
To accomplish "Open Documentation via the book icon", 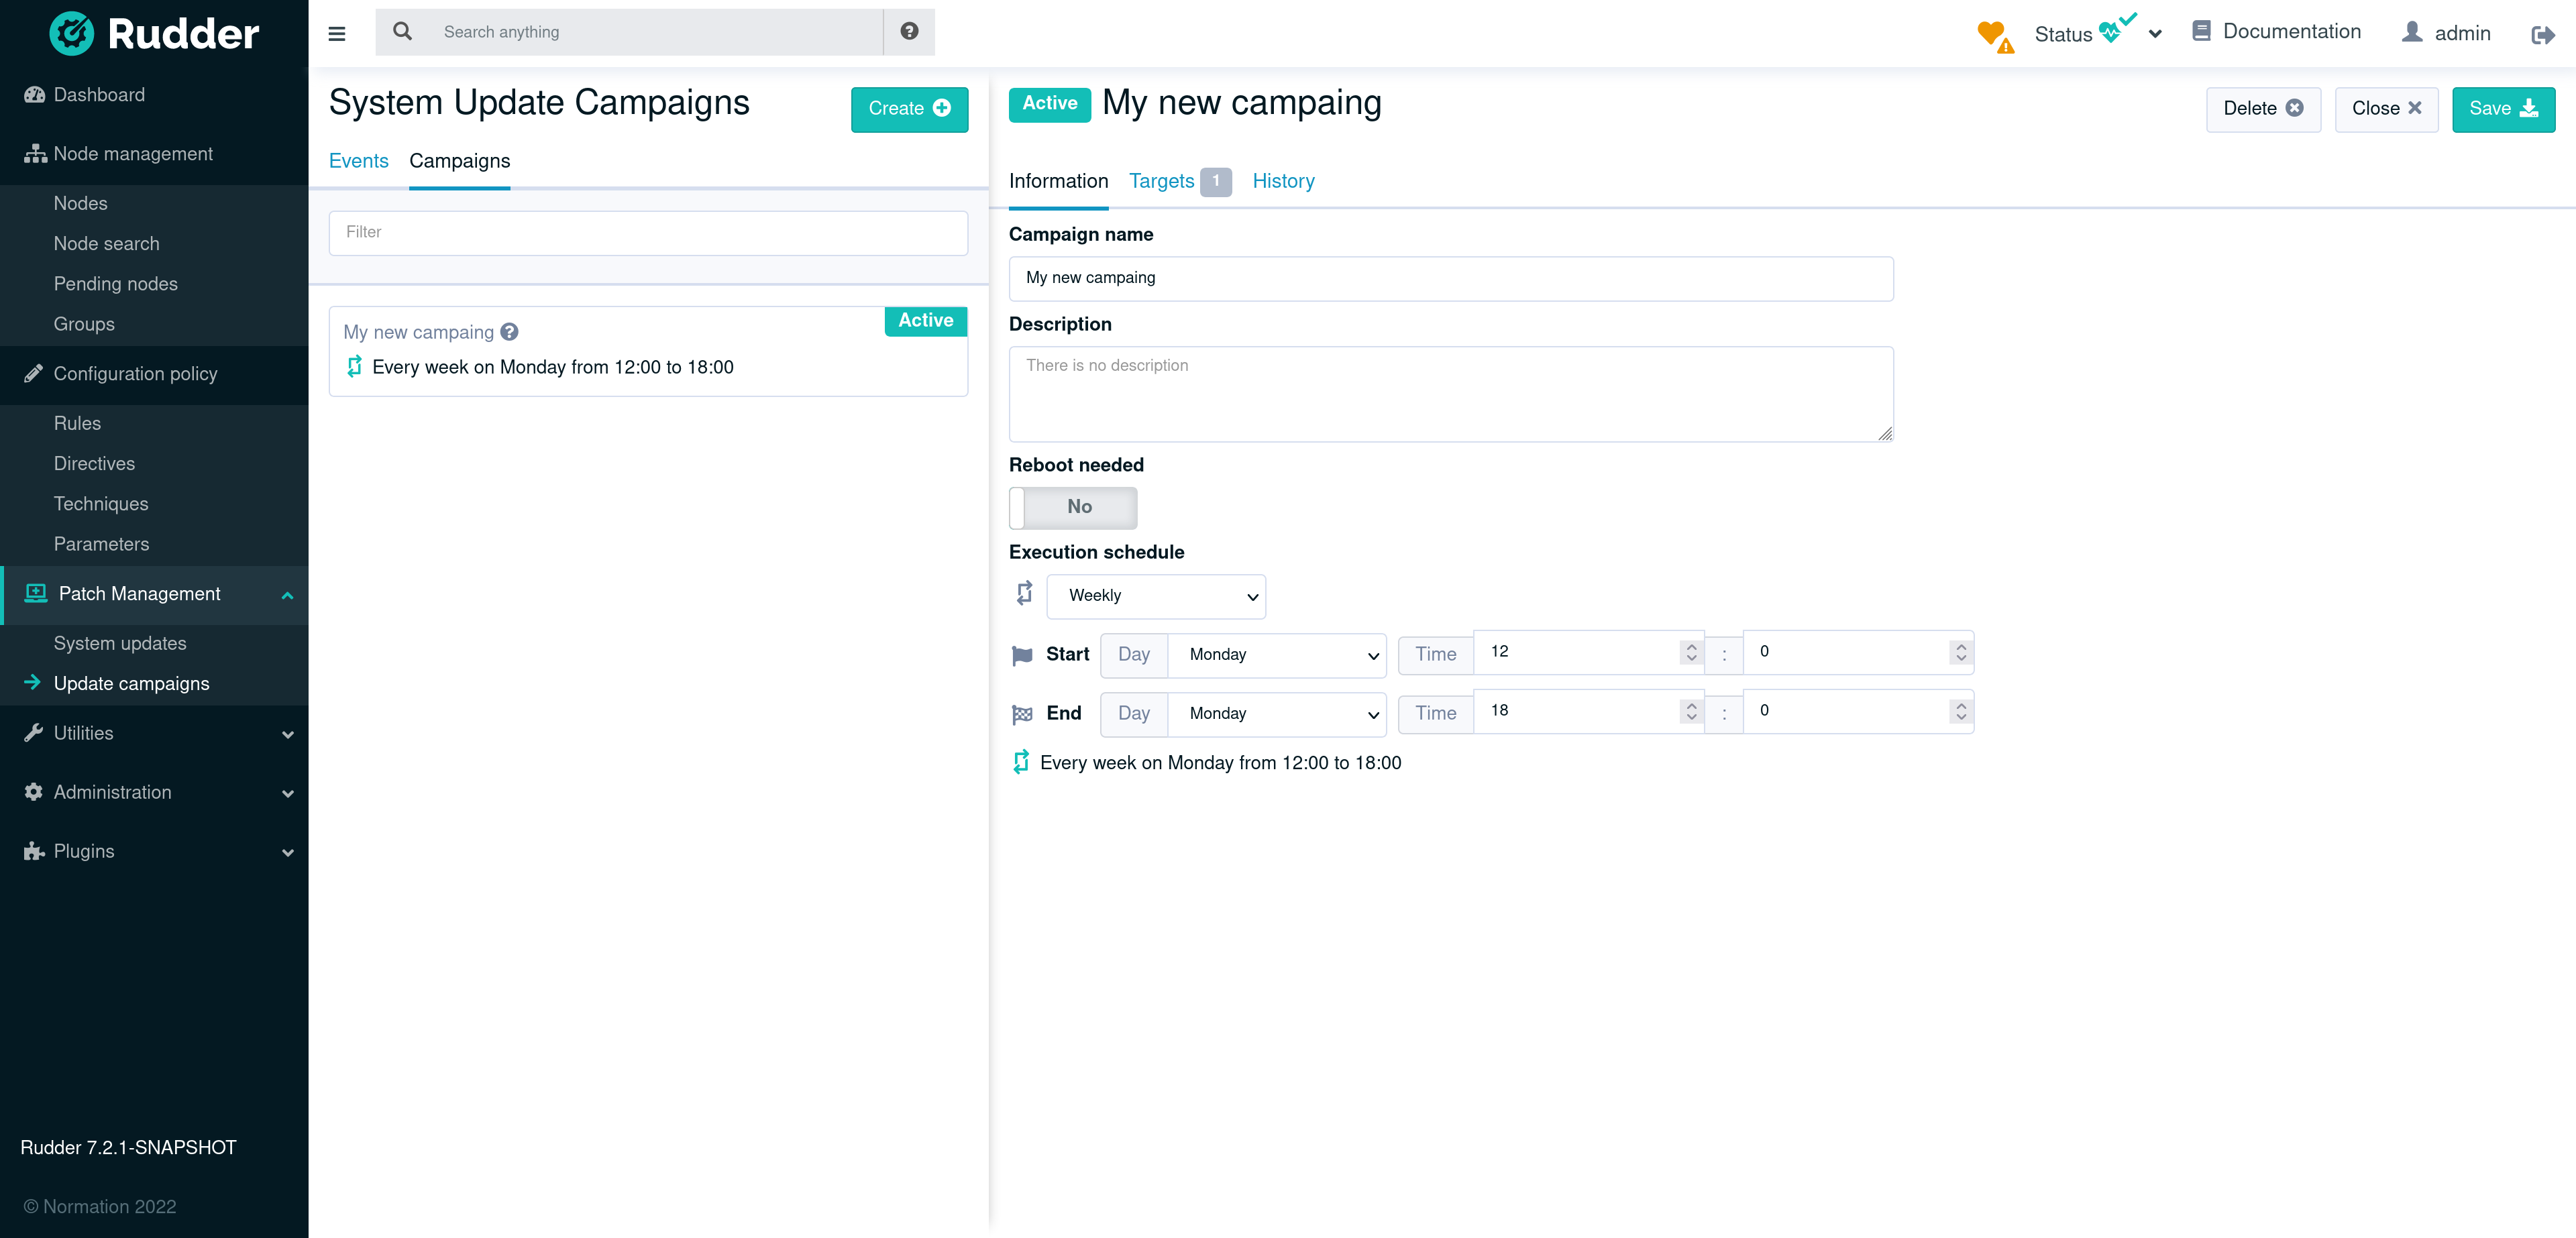I will 2200,31.
